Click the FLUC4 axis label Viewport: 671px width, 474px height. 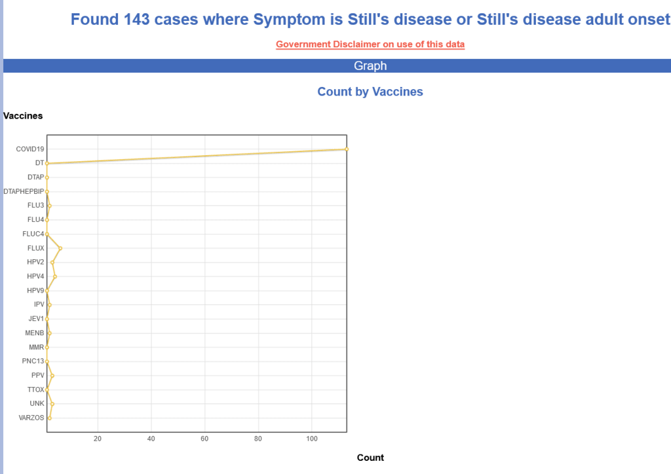coord(33,234)
